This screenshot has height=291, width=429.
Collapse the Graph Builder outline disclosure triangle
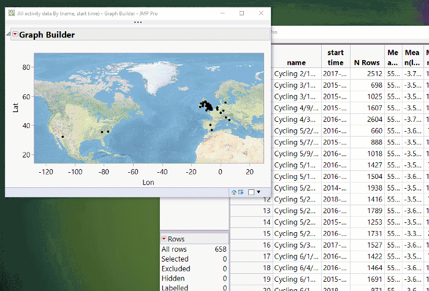9,35
